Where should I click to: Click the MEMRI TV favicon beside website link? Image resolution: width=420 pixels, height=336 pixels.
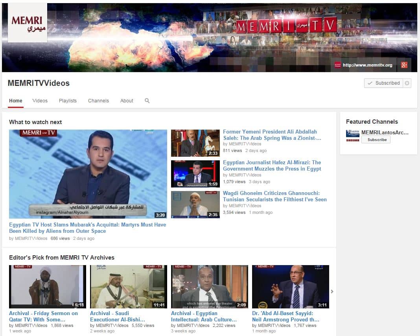coord(338,65)
